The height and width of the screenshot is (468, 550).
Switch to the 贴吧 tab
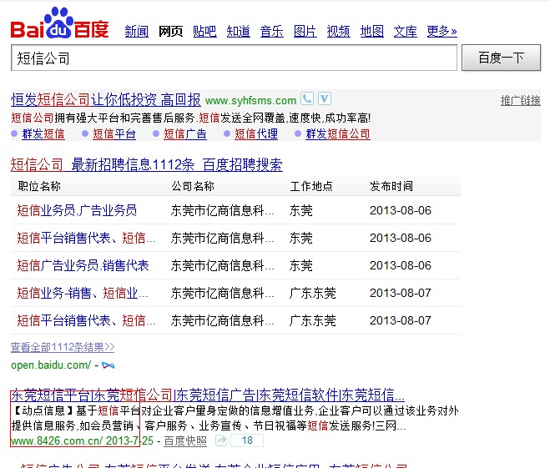coord(204,31)
